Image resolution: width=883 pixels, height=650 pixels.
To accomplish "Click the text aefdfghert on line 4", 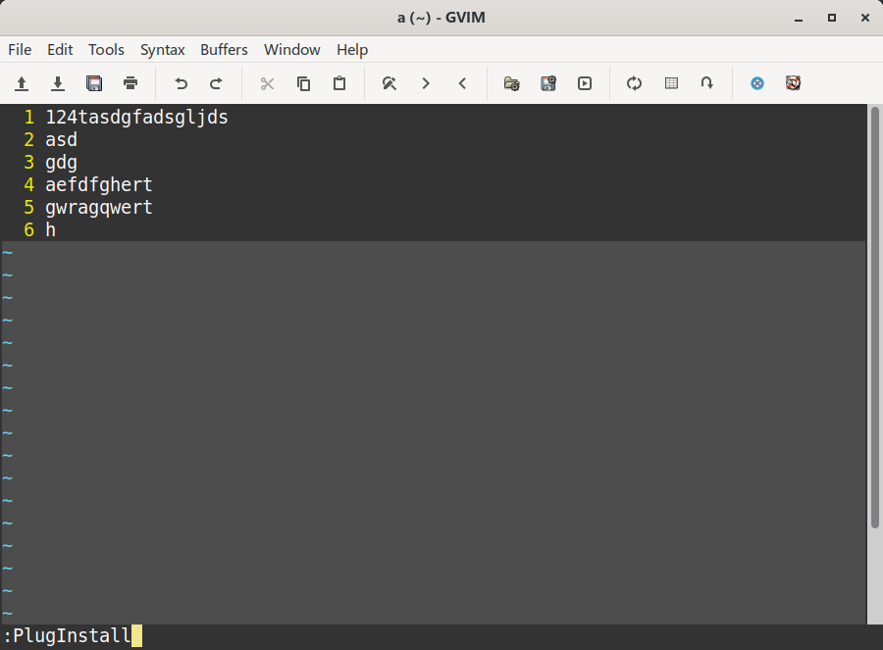I will [x=98, y=184].
